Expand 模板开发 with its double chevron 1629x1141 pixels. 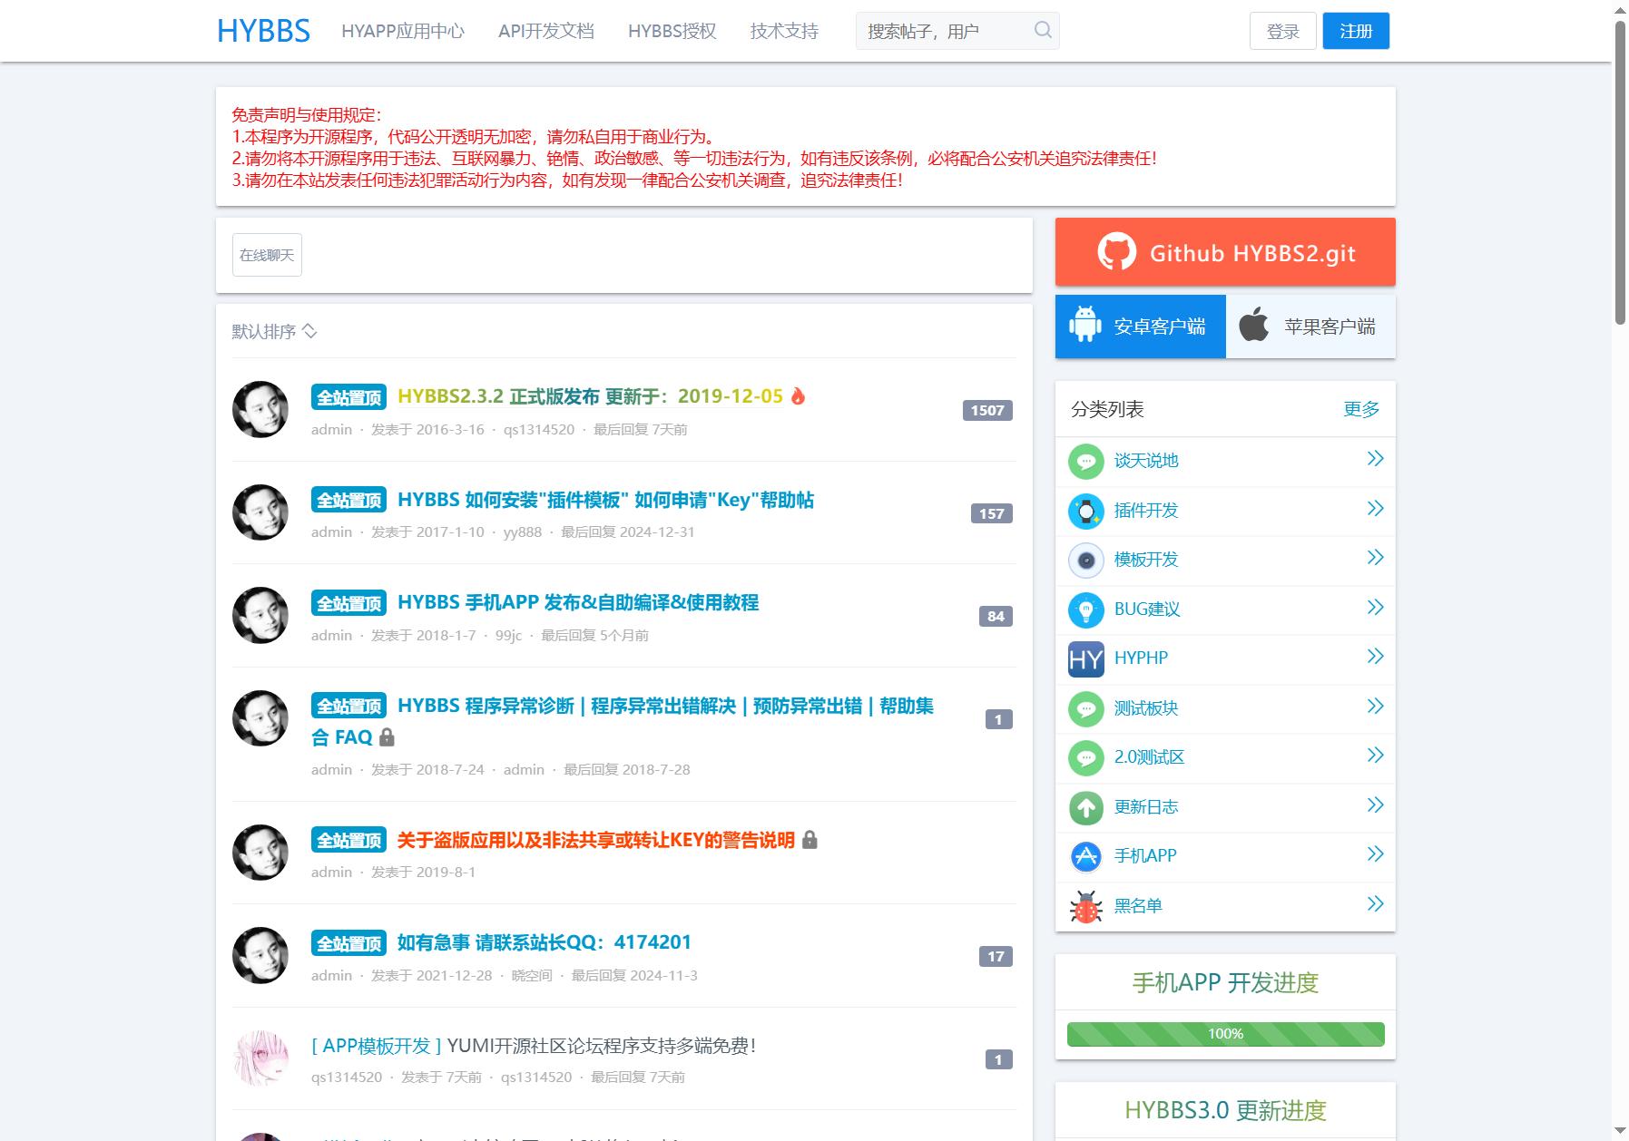[x=1375, y=558]
